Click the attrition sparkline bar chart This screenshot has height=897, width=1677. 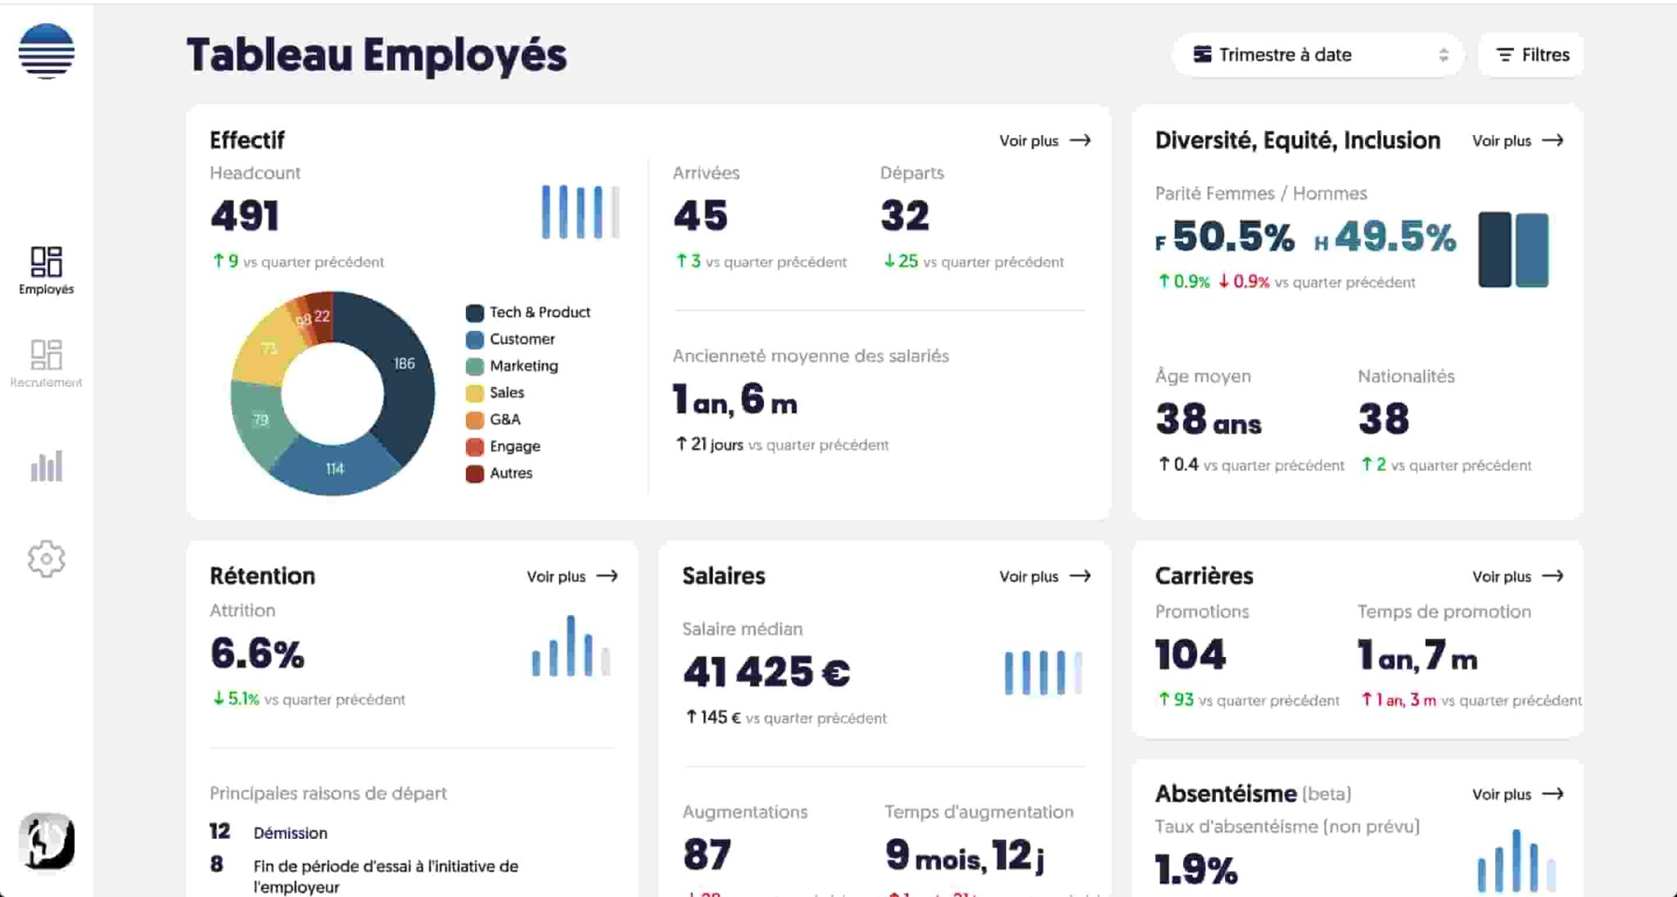pos(571,646)
